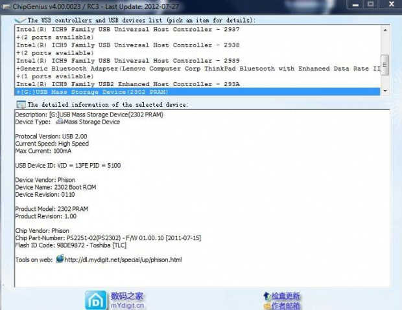Select the [G:]USB Mass Storage Device row
Image resolution: width=402 pixels, height=310 pixels.
197,92
